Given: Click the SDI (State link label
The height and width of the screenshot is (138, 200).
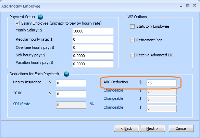Looking at the screenshot, I should (22, 104).
